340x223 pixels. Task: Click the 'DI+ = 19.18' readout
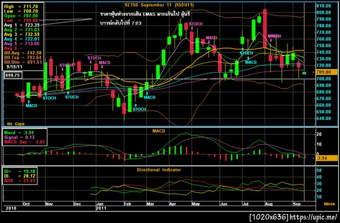[x=19, y=171]
